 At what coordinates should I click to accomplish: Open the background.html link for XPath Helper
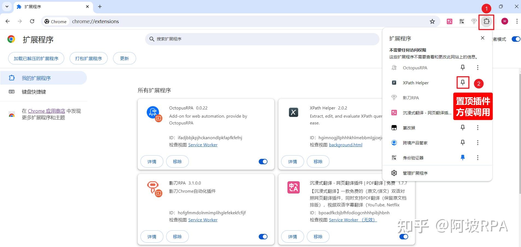[345, 145]
